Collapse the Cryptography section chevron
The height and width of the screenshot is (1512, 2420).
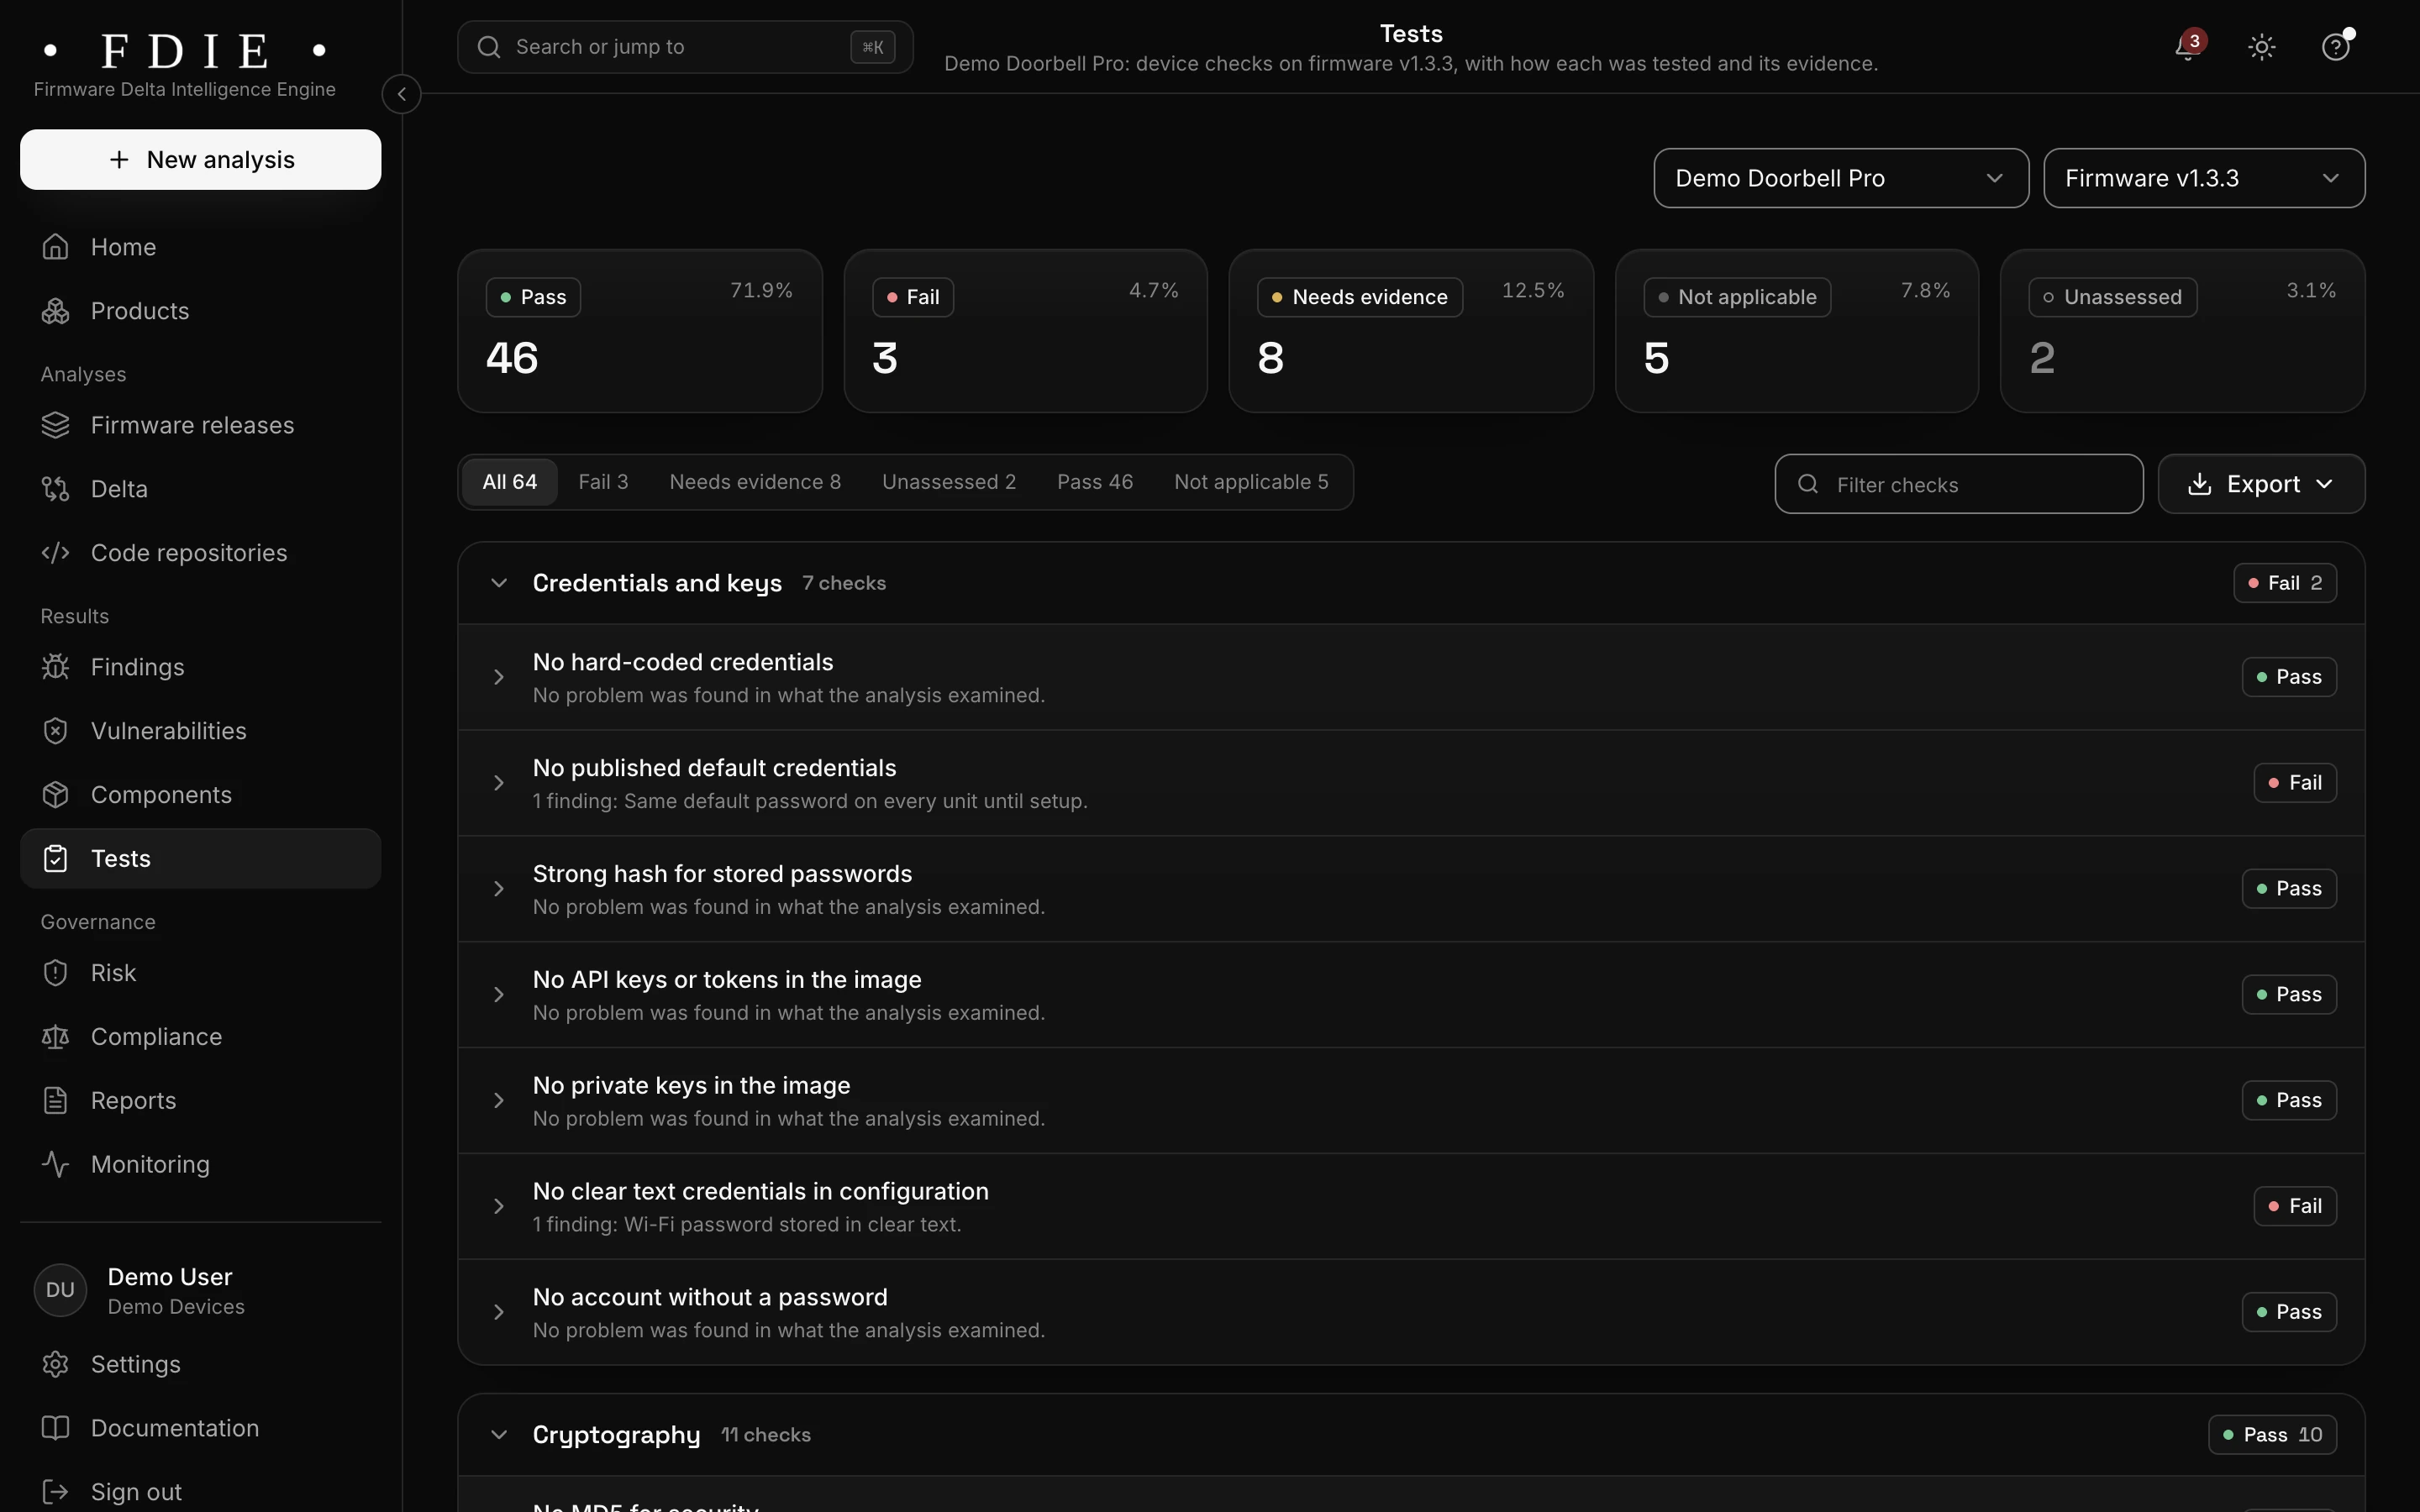(x=499, y=1435)
